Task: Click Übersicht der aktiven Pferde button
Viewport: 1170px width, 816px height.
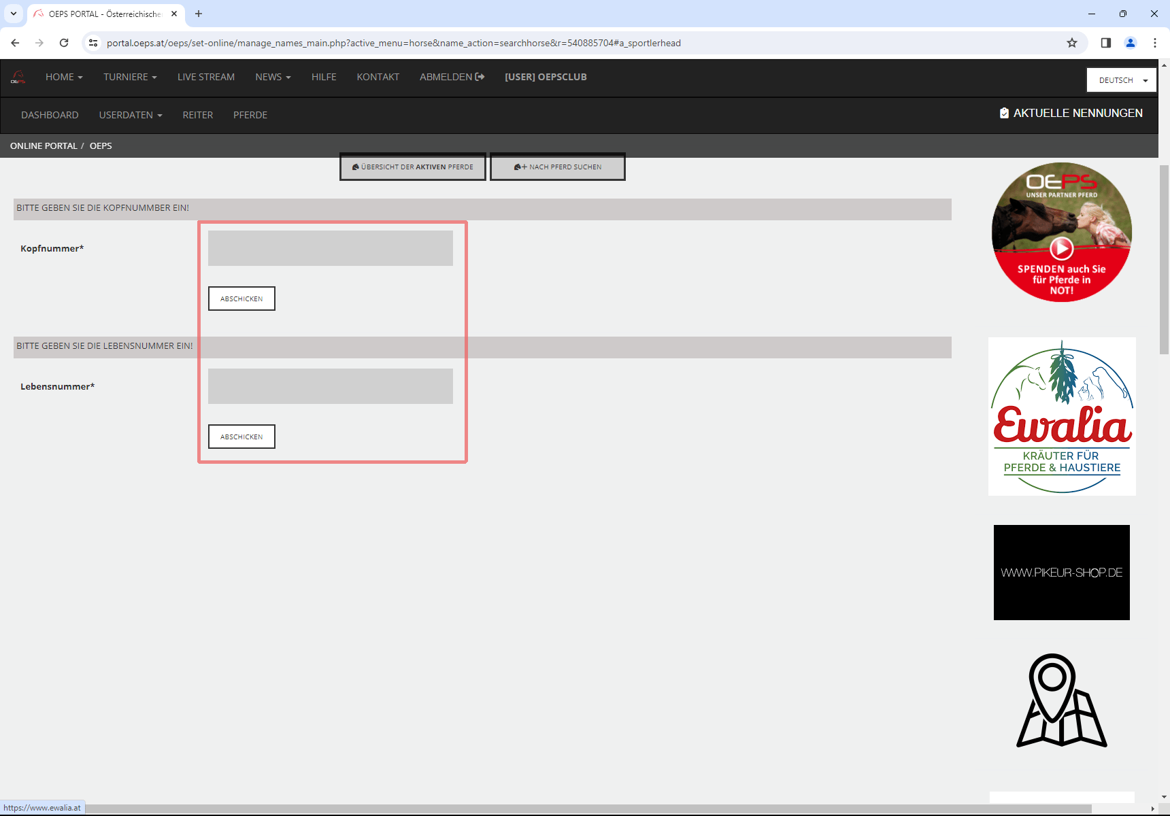Action: [413, 167]
